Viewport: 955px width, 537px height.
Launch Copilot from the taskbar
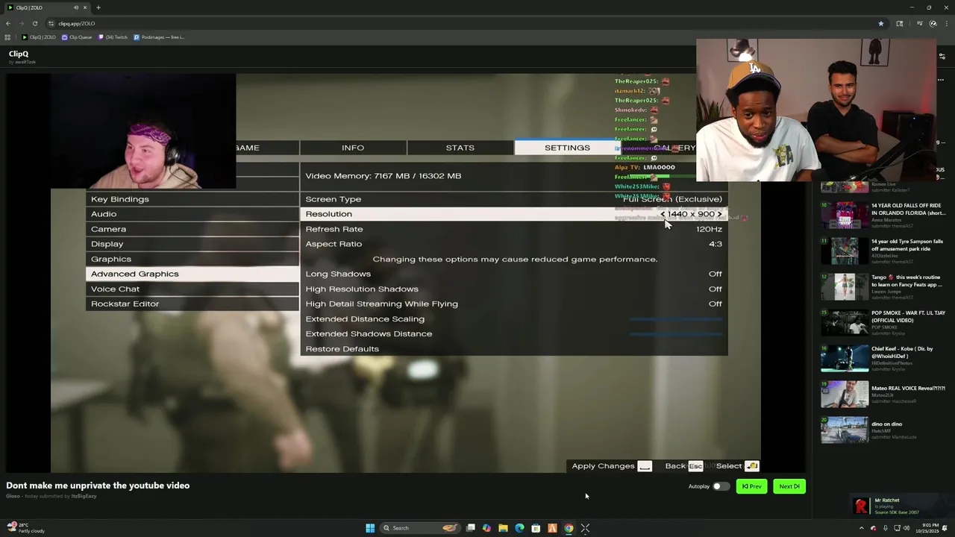pos(486,528)
